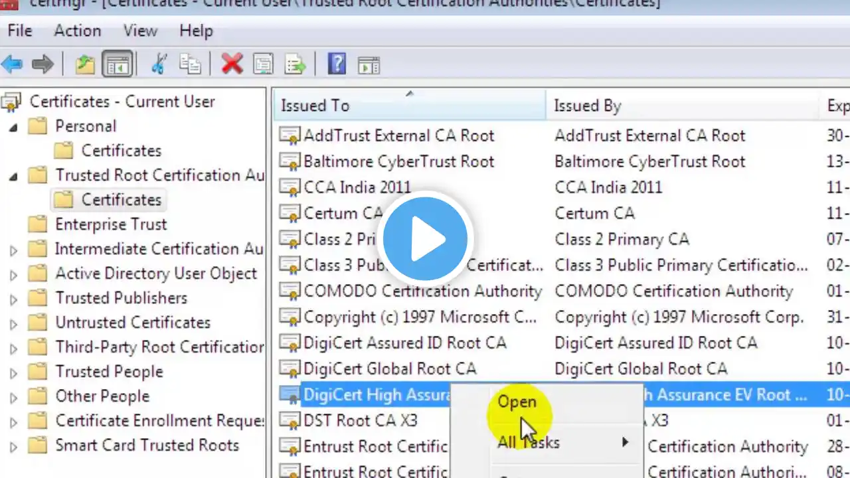Click Issued By cell 'Certum CA'
Viewport: 850px width, 478px height.
click(594, 214)
